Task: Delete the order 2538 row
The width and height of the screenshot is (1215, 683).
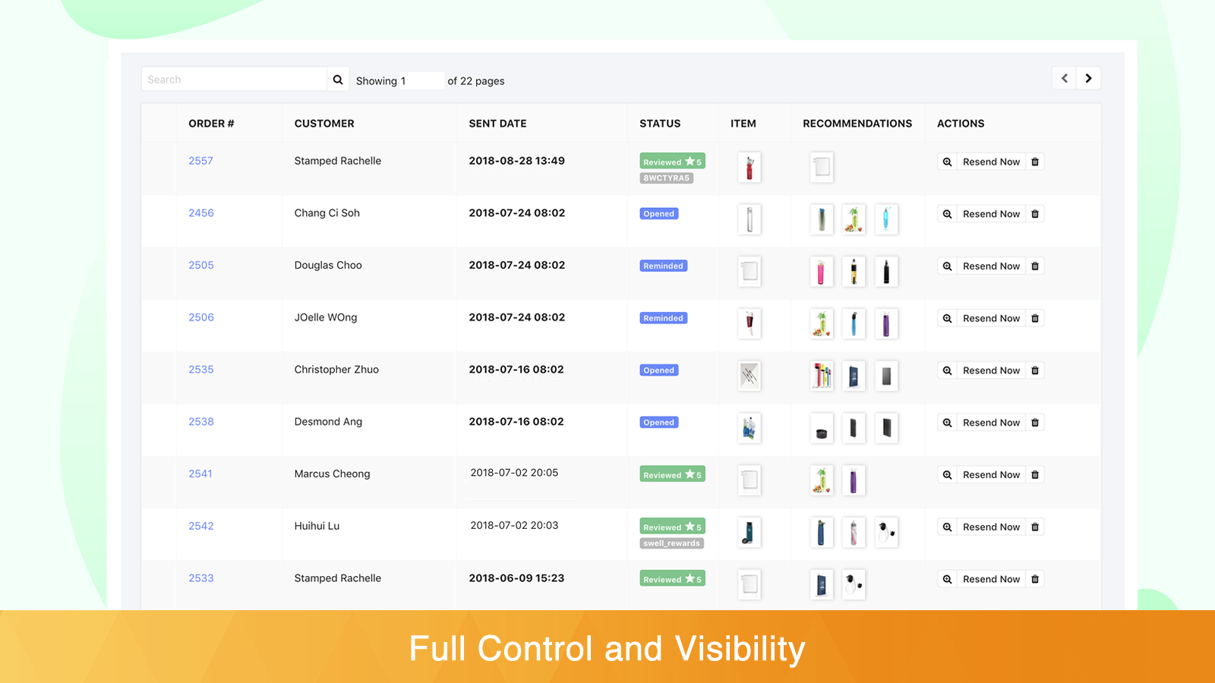Action: tap(1035, 423)
